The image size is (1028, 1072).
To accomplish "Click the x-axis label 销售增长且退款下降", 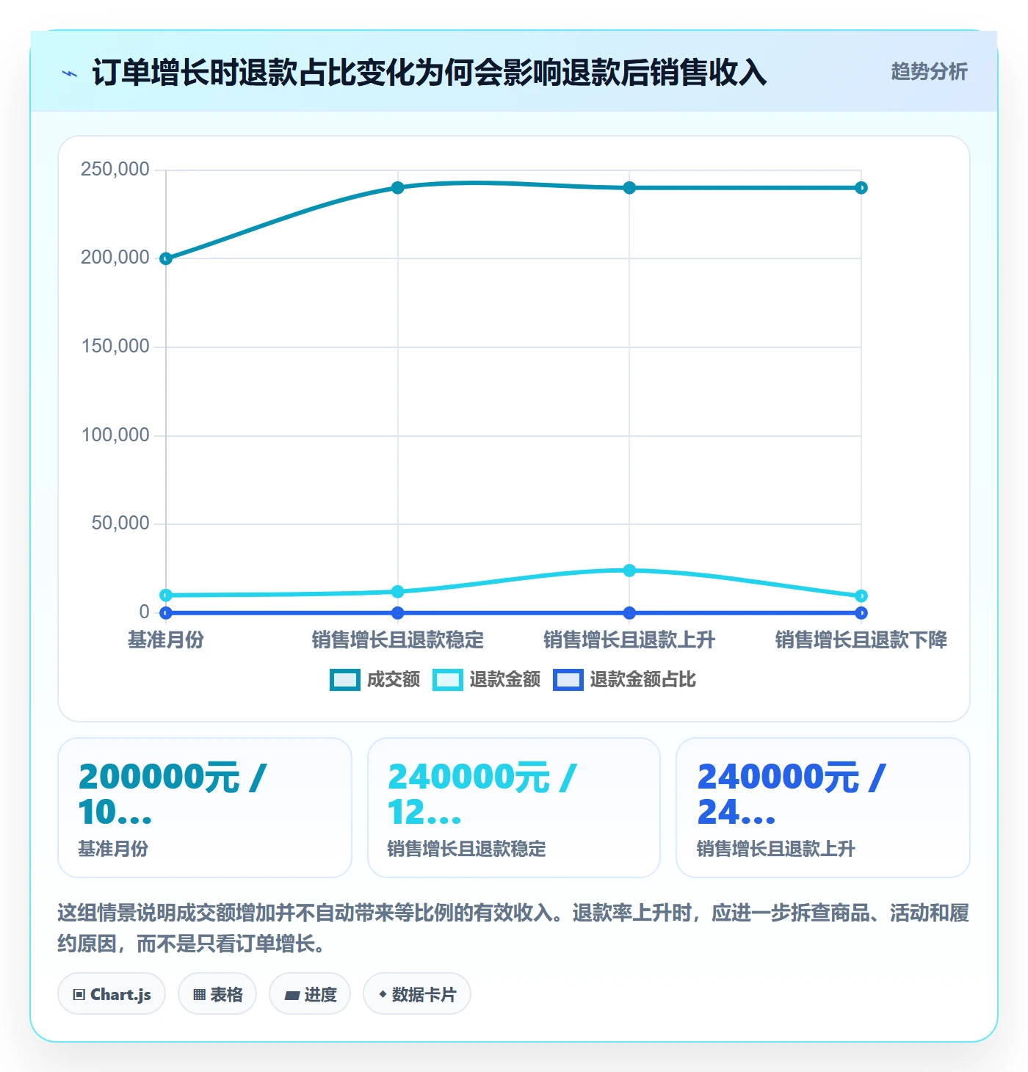I will pos(861,640).
